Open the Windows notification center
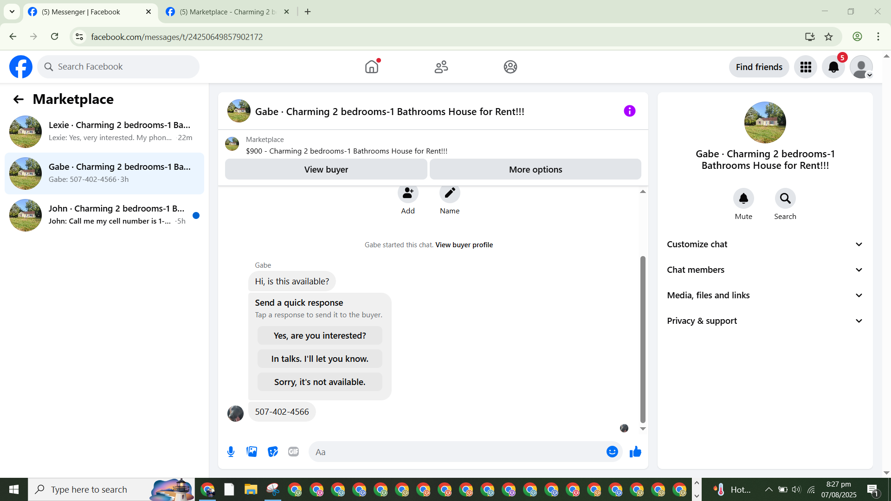This screenshot has height=501, width=891. [872, 489]
